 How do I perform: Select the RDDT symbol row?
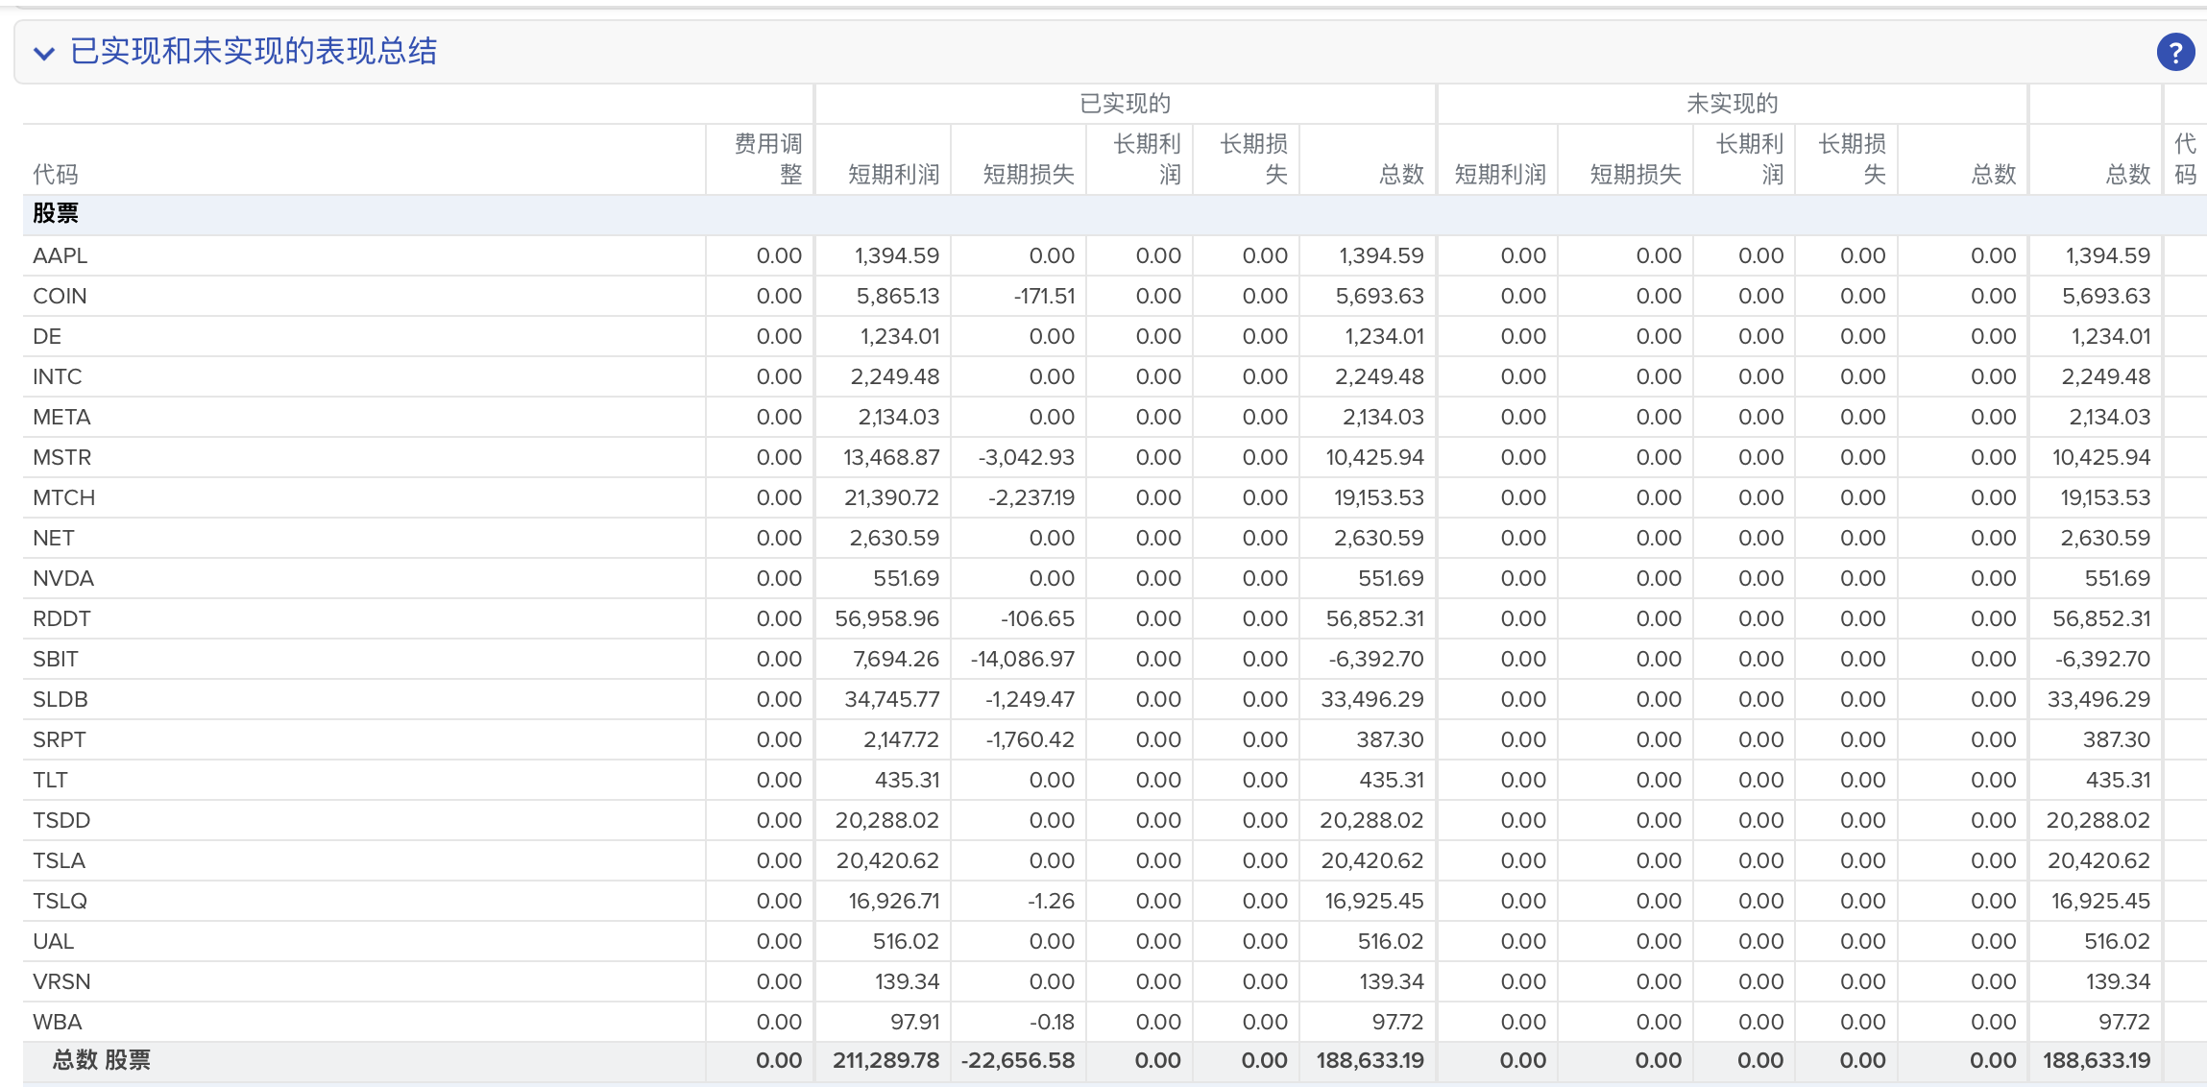point(61,618)
